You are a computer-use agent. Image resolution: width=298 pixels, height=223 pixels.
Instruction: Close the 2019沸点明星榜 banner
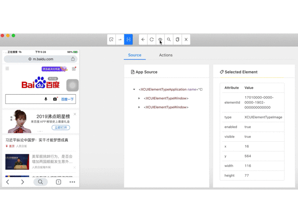click(75, 114)
